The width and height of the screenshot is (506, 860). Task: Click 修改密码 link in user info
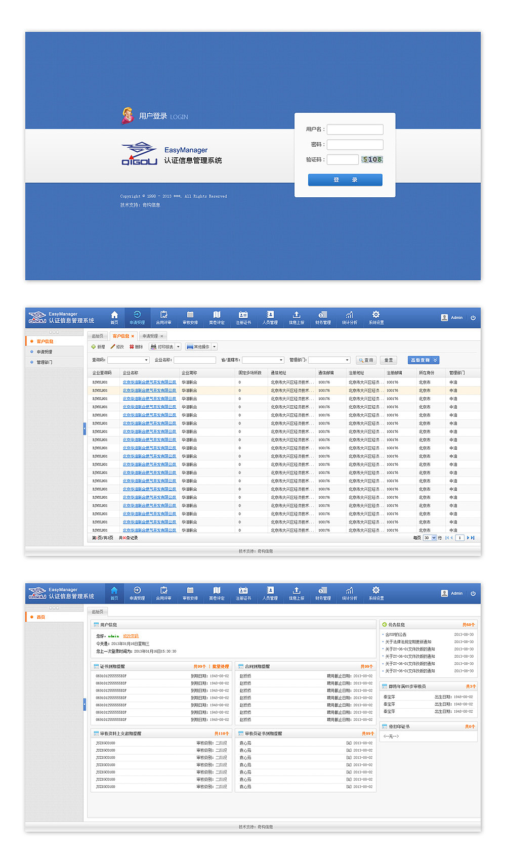coord(131,636)
